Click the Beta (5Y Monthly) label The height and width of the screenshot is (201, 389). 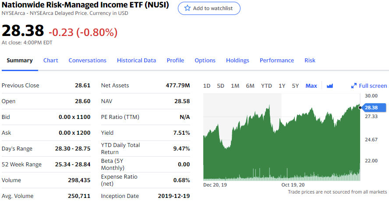(113, 164)
